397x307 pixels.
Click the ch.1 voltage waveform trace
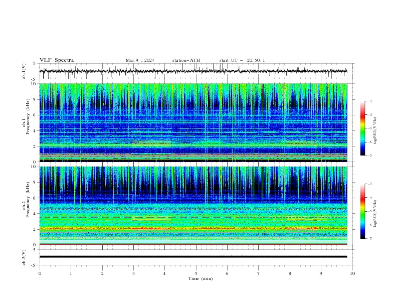point(193,71)
